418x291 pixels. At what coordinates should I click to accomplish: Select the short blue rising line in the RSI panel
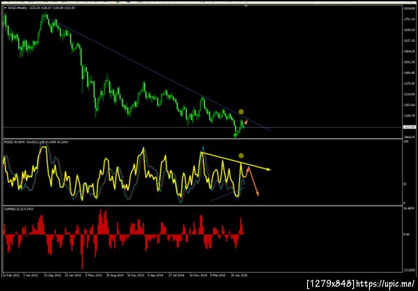[229, 194]
